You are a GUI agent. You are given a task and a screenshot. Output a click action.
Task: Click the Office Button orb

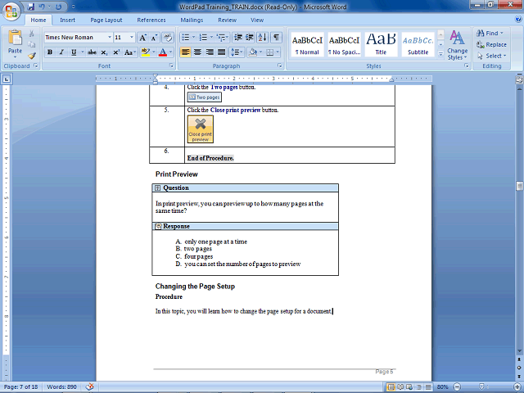[11, 12]
